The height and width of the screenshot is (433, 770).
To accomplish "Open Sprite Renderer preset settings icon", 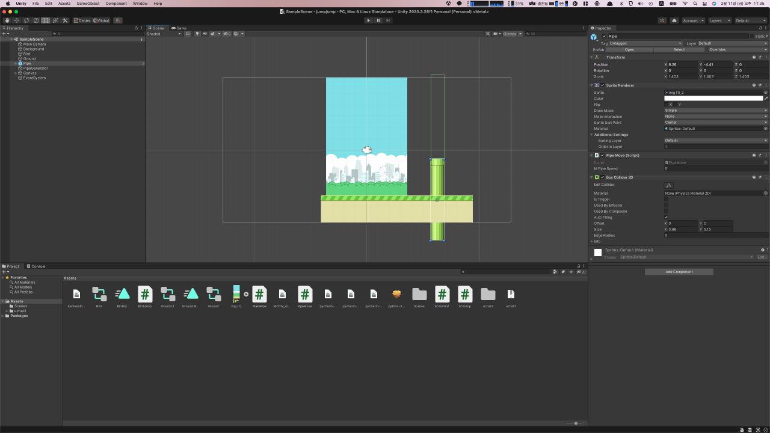I will click(760, 85).
